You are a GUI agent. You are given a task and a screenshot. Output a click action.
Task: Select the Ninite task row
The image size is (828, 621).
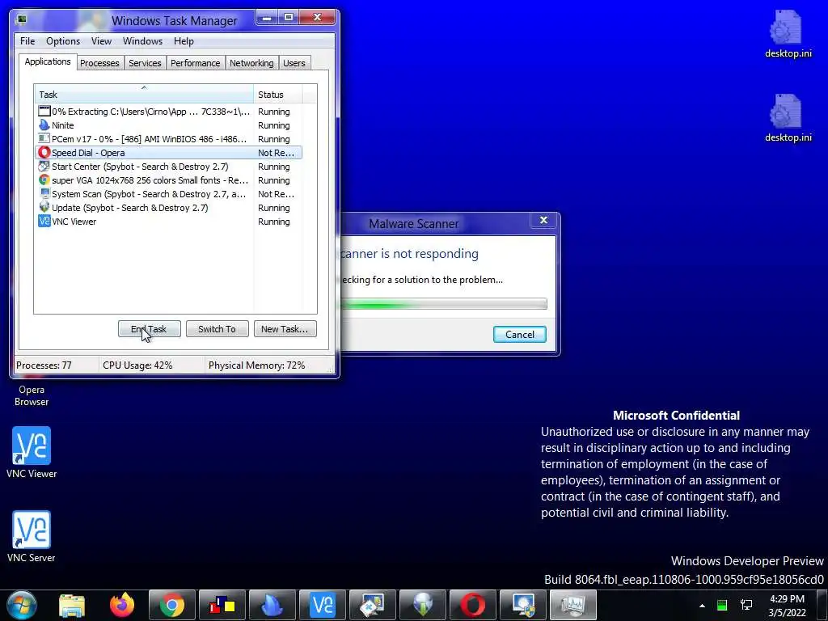tap(168, 125)
